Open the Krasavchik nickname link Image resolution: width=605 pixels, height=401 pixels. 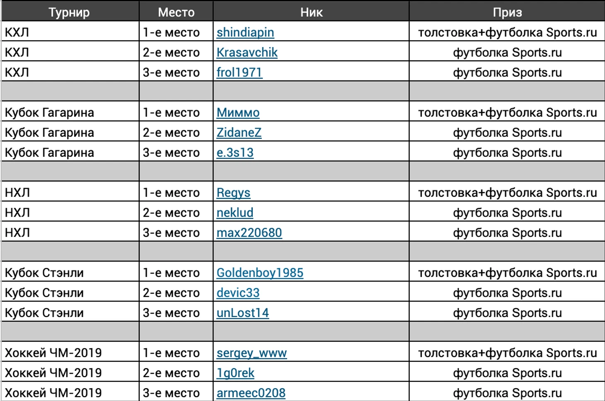point(247,53)
